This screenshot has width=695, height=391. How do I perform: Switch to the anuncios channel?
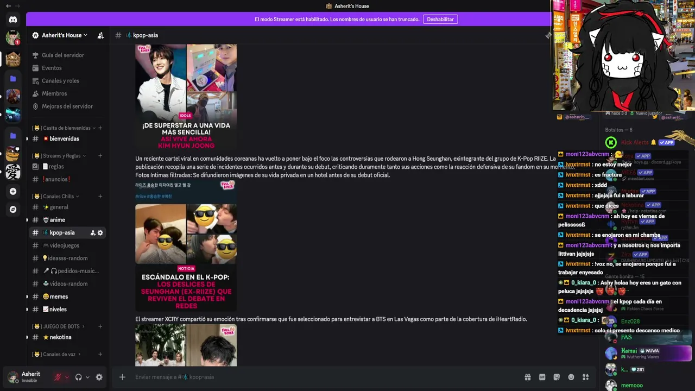click(67, 179)
